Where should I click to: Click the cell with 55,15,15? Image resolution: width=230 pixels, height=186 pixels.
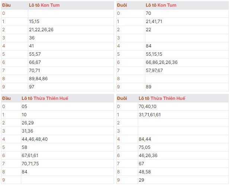pos(154,54)
